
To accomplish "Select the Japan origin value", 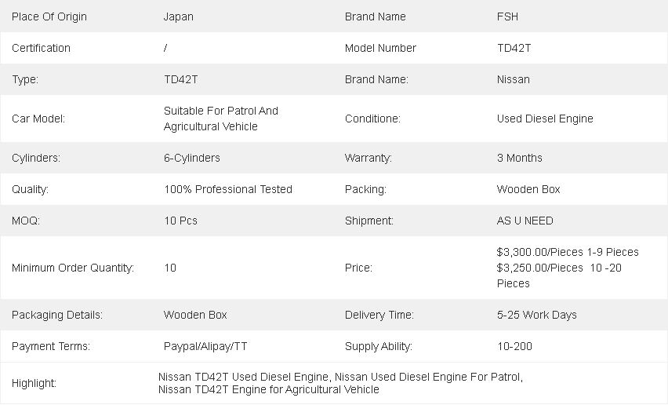I will (179, 16).
